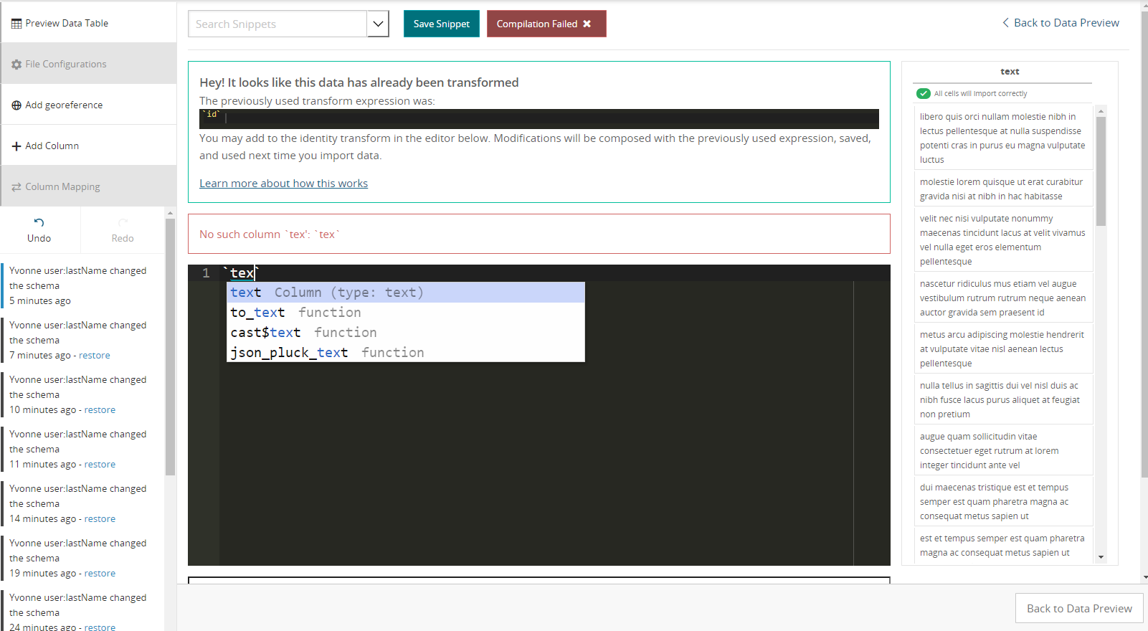
Task: Click the history panel scroll-up arrow
Action: [170, 213]
